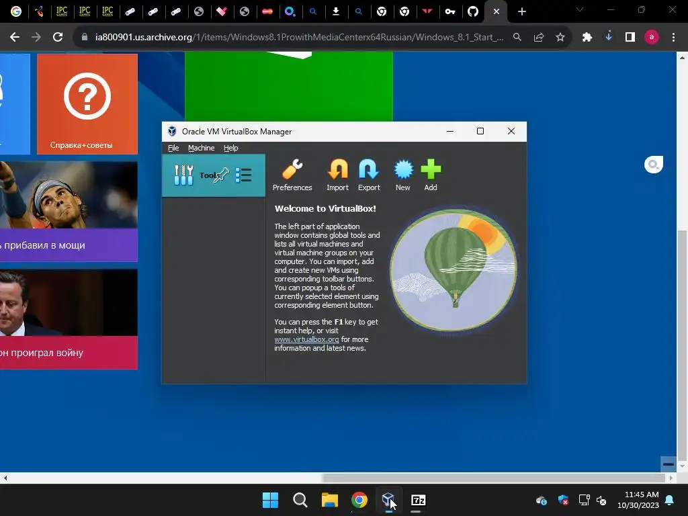Click the Справка+советы tile

87,104
